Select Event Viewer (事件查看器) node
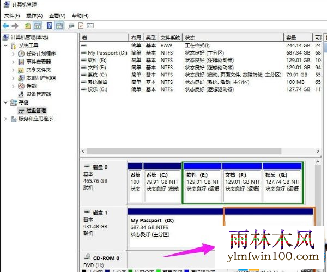The height and width of the screenshot is (272, 327). [x=39, y=62]
